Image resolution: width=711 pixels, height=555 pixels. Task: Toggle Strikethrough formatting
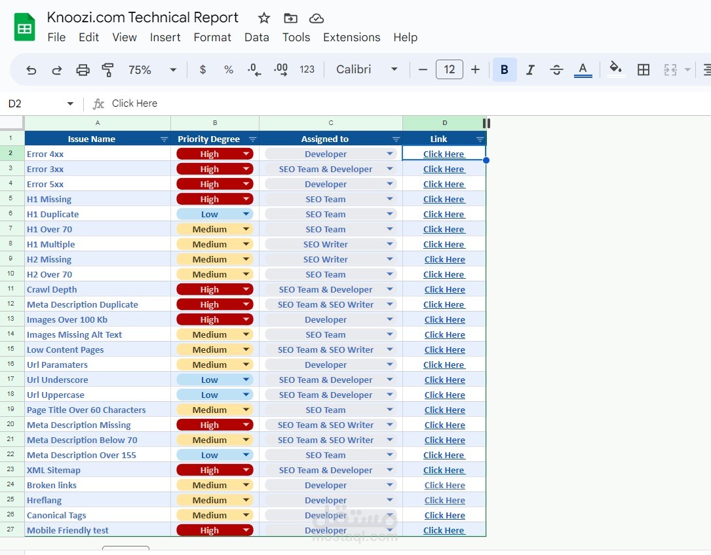click(x=556, y=69)
